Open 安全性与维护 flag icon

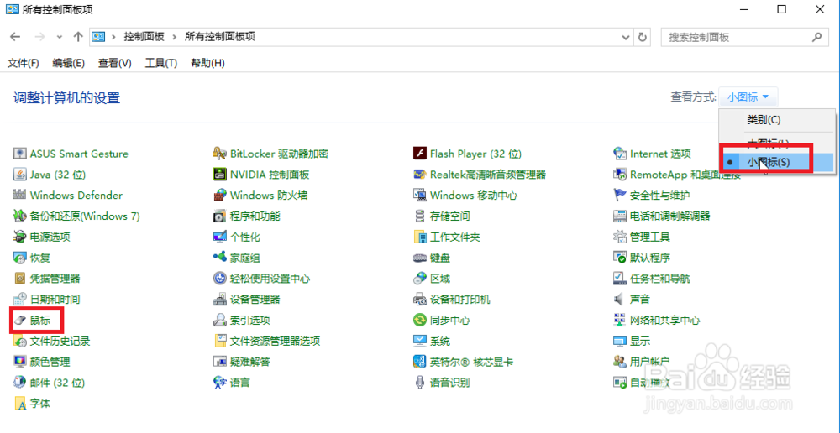pyautogui.click(x=620, y=196)
